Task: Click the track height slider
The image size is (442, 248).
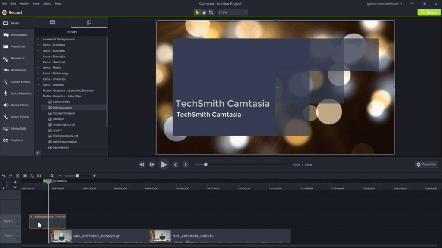Action: click(3, 185)
